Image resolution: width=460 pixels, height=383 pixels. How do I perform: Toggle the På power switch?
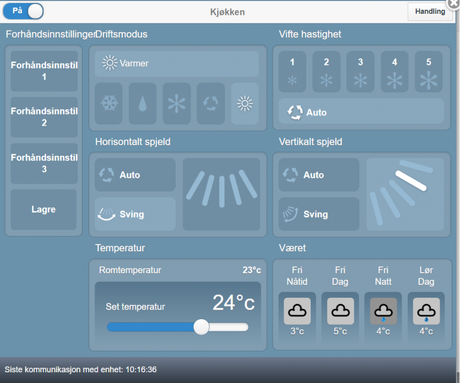(x=24, y=11)
